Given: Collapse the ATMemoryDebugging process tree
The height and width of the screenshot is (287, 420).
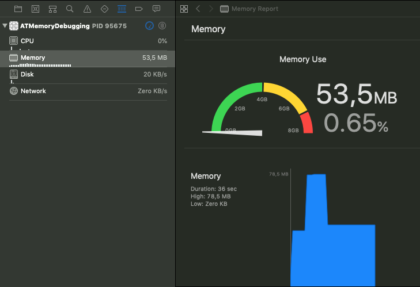Looking at the screenshot, I should pos(5,26).
